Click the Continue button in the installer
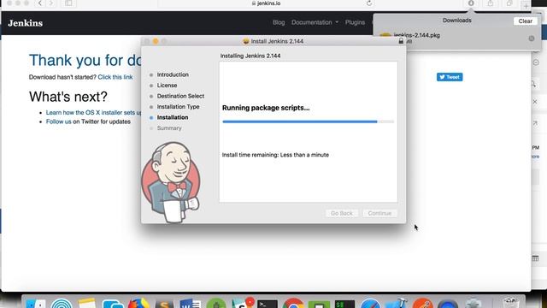 (x=379, y=213)
